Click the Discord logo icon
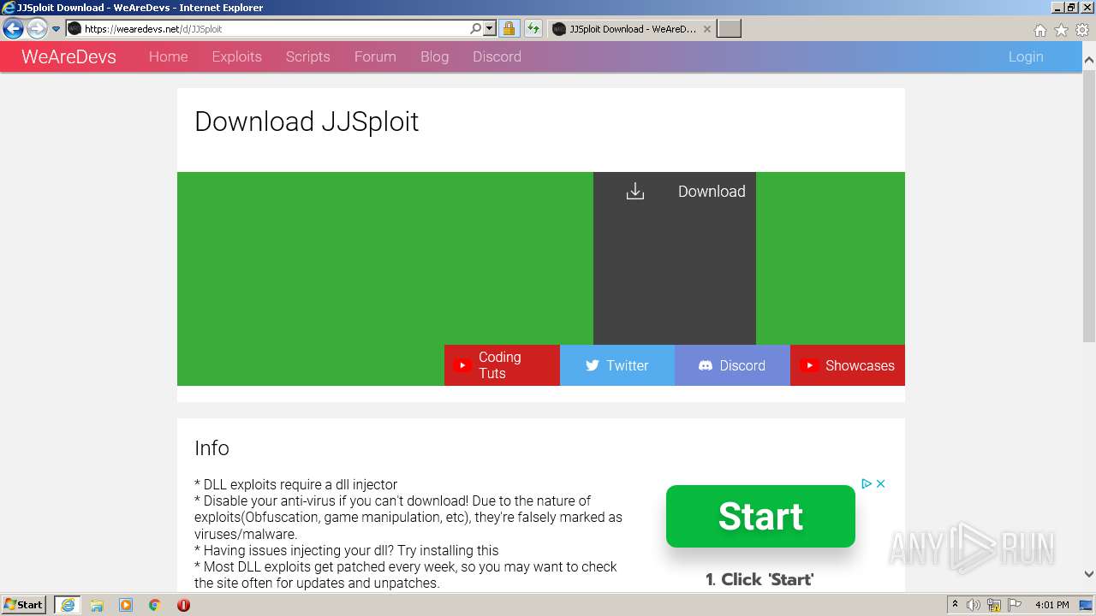1096x616 pixels. [706, 365]
